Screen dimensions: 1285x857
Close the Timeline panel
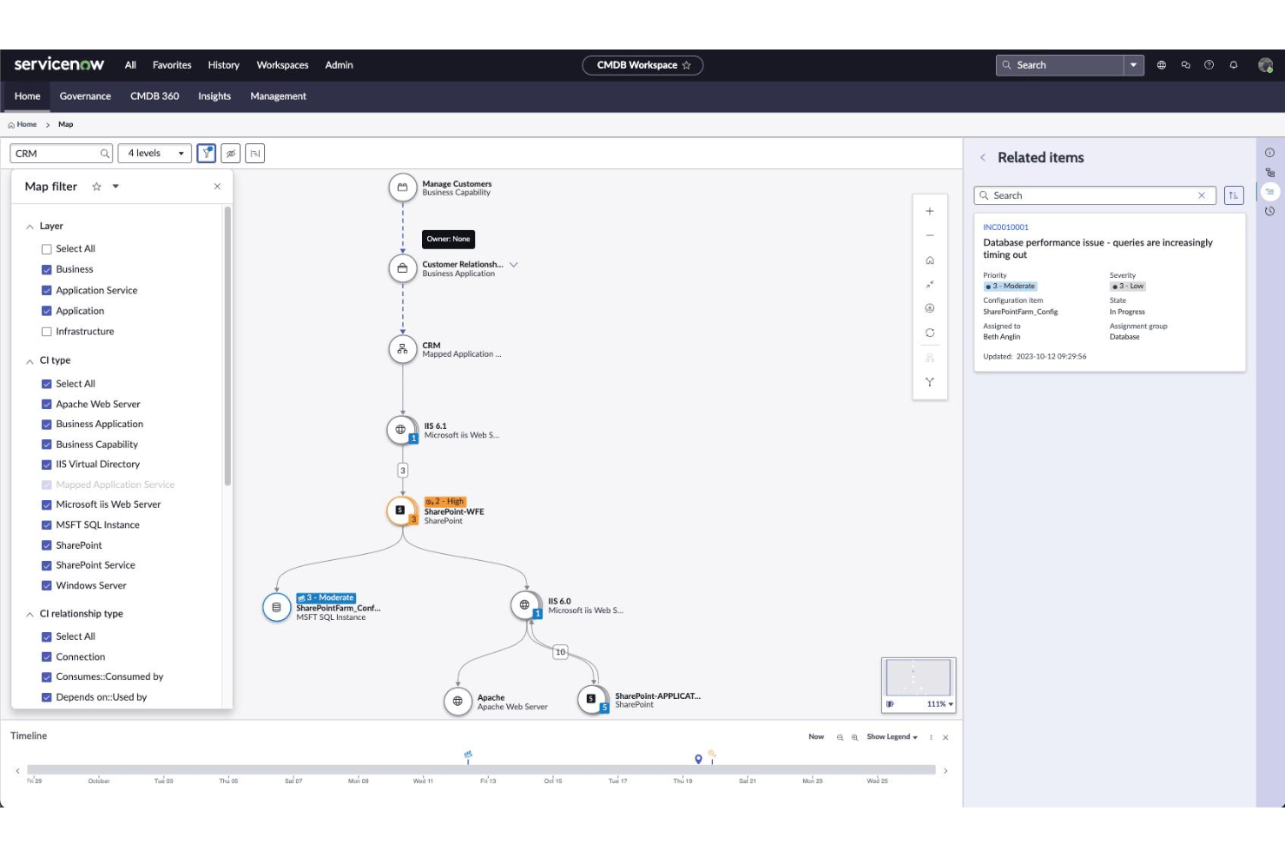(946, 737)
